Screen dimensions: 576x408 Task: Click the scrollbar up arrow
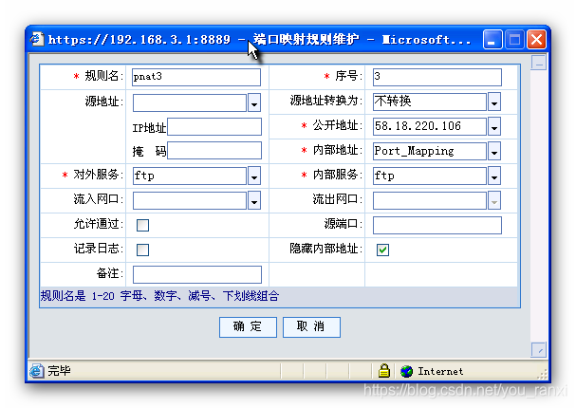click(x=539, y=63)
